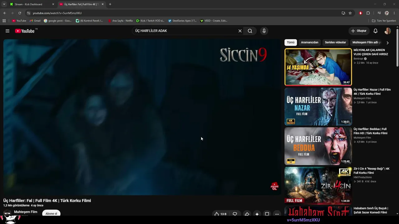Image resolution: width=399 pixels, height=224 pixels.
Task: Open the 14 Yaşında vlog thumbnail
Action: tap(318, 67)
